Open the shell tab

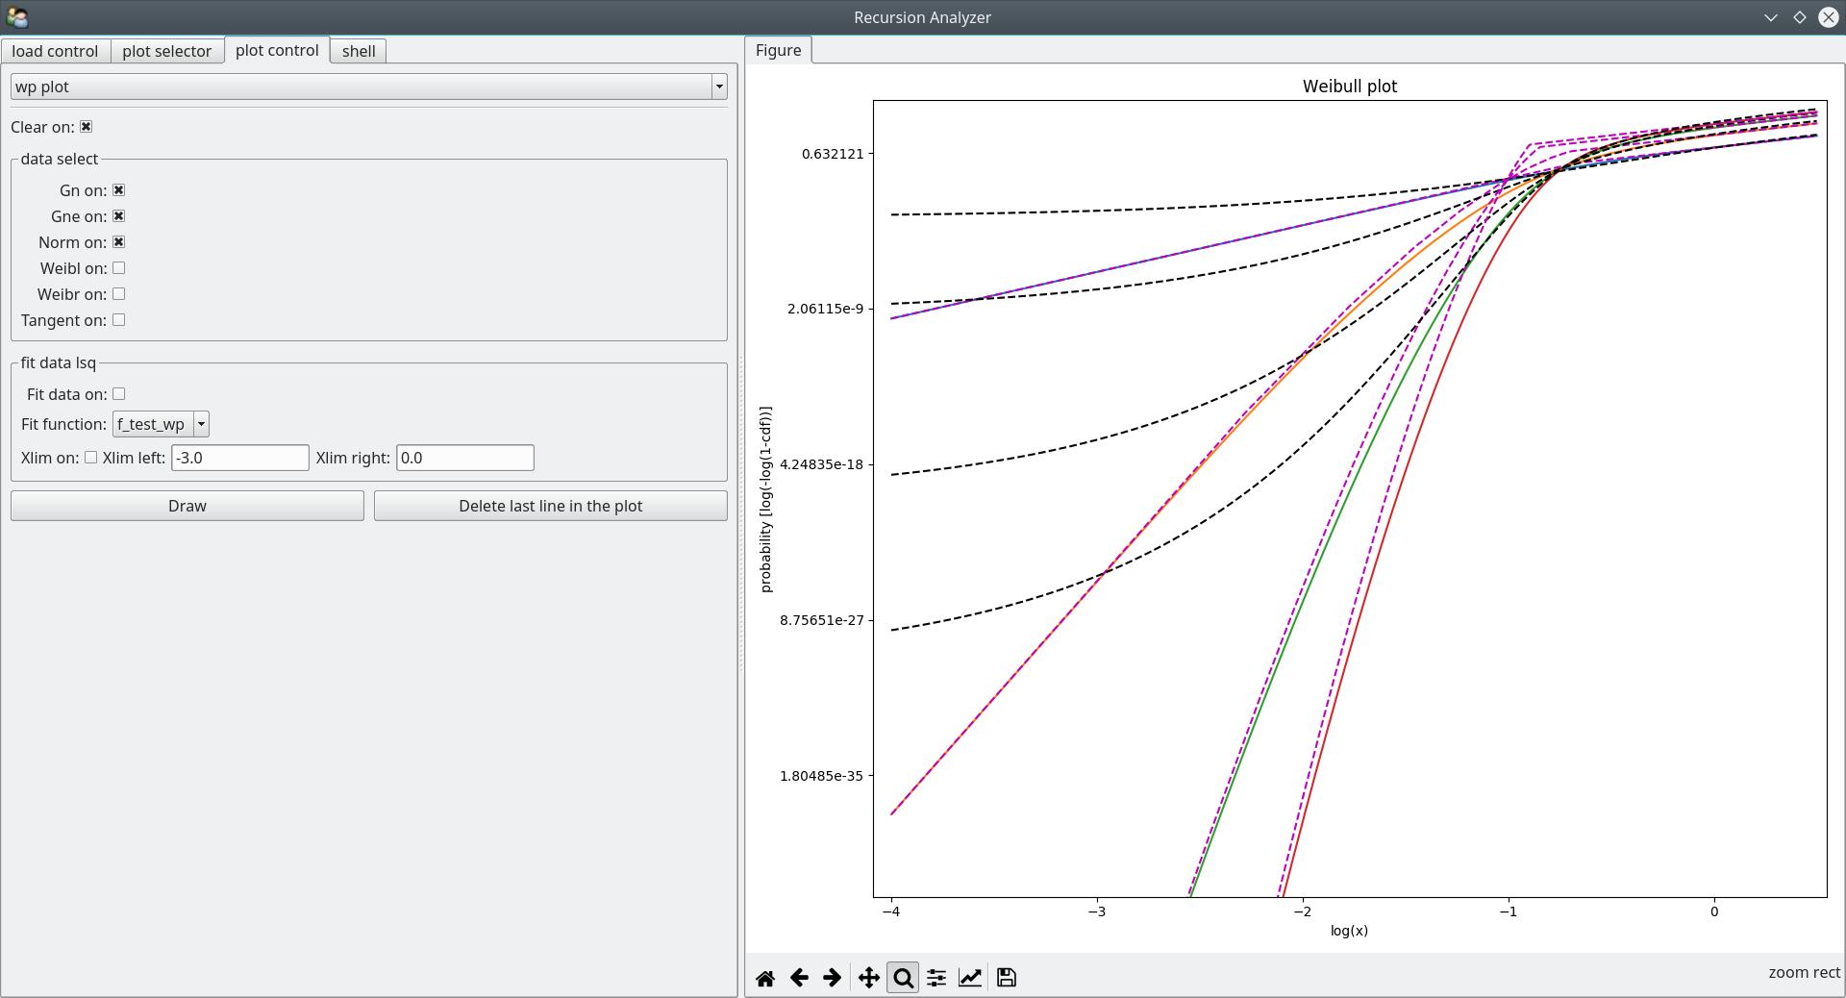tap(359, 51)
